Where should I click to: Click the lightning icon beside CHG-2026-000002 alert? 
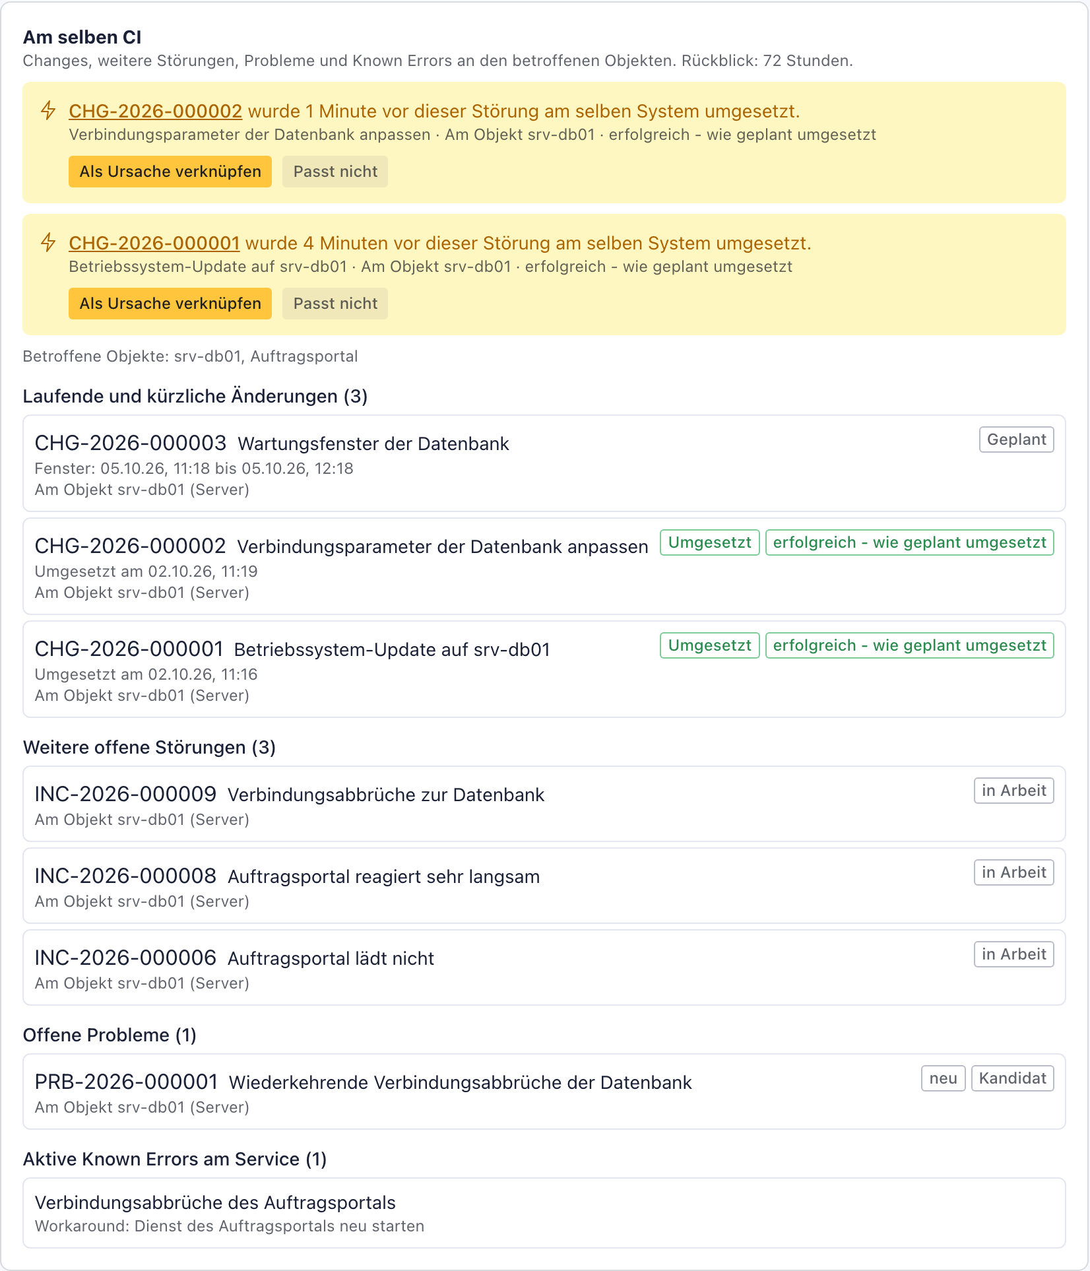[48, 110]
